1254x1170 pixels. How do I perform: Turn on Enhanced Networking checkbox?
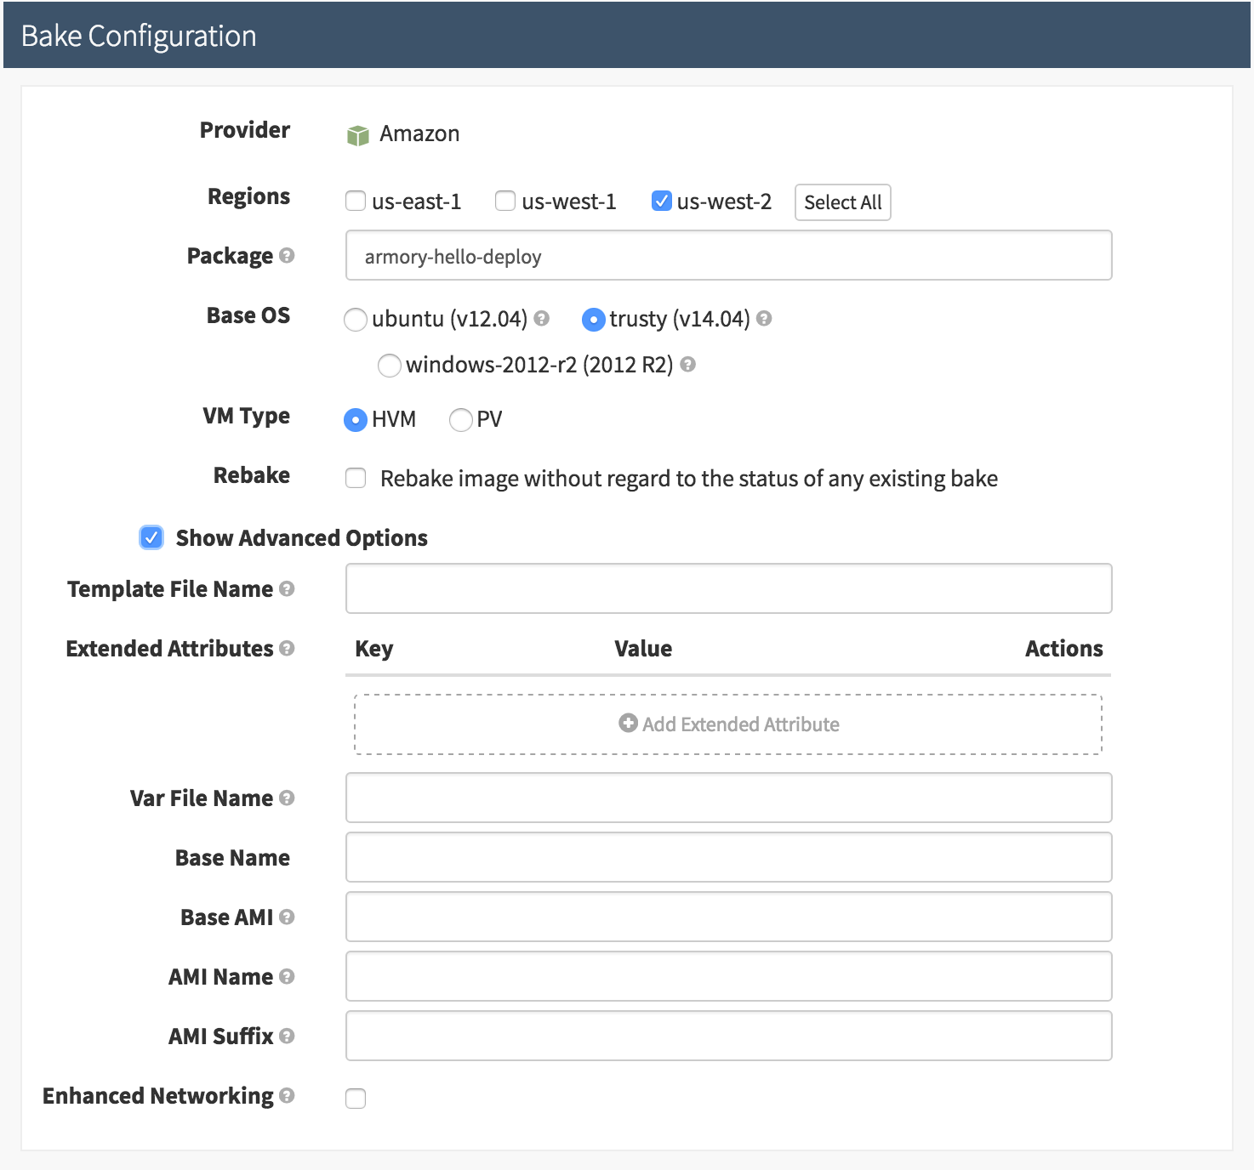click(356, 1099)
